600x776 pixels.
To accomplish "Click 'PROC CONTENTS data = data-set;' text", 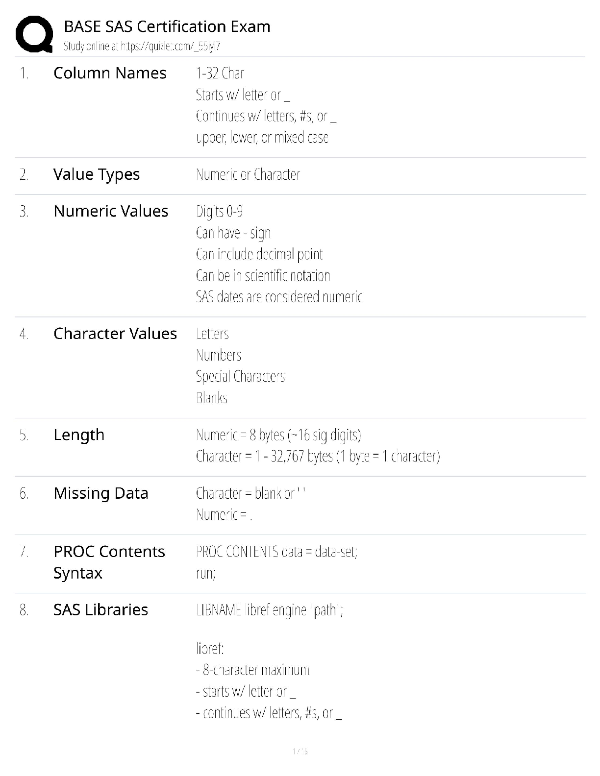I will click(277, 552).
